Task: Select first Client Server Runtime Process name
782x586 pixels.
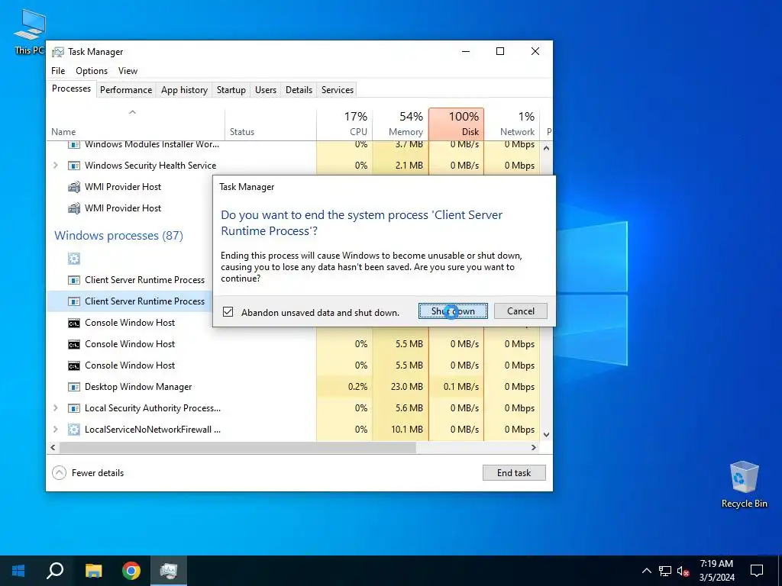Action: point(144,279)
